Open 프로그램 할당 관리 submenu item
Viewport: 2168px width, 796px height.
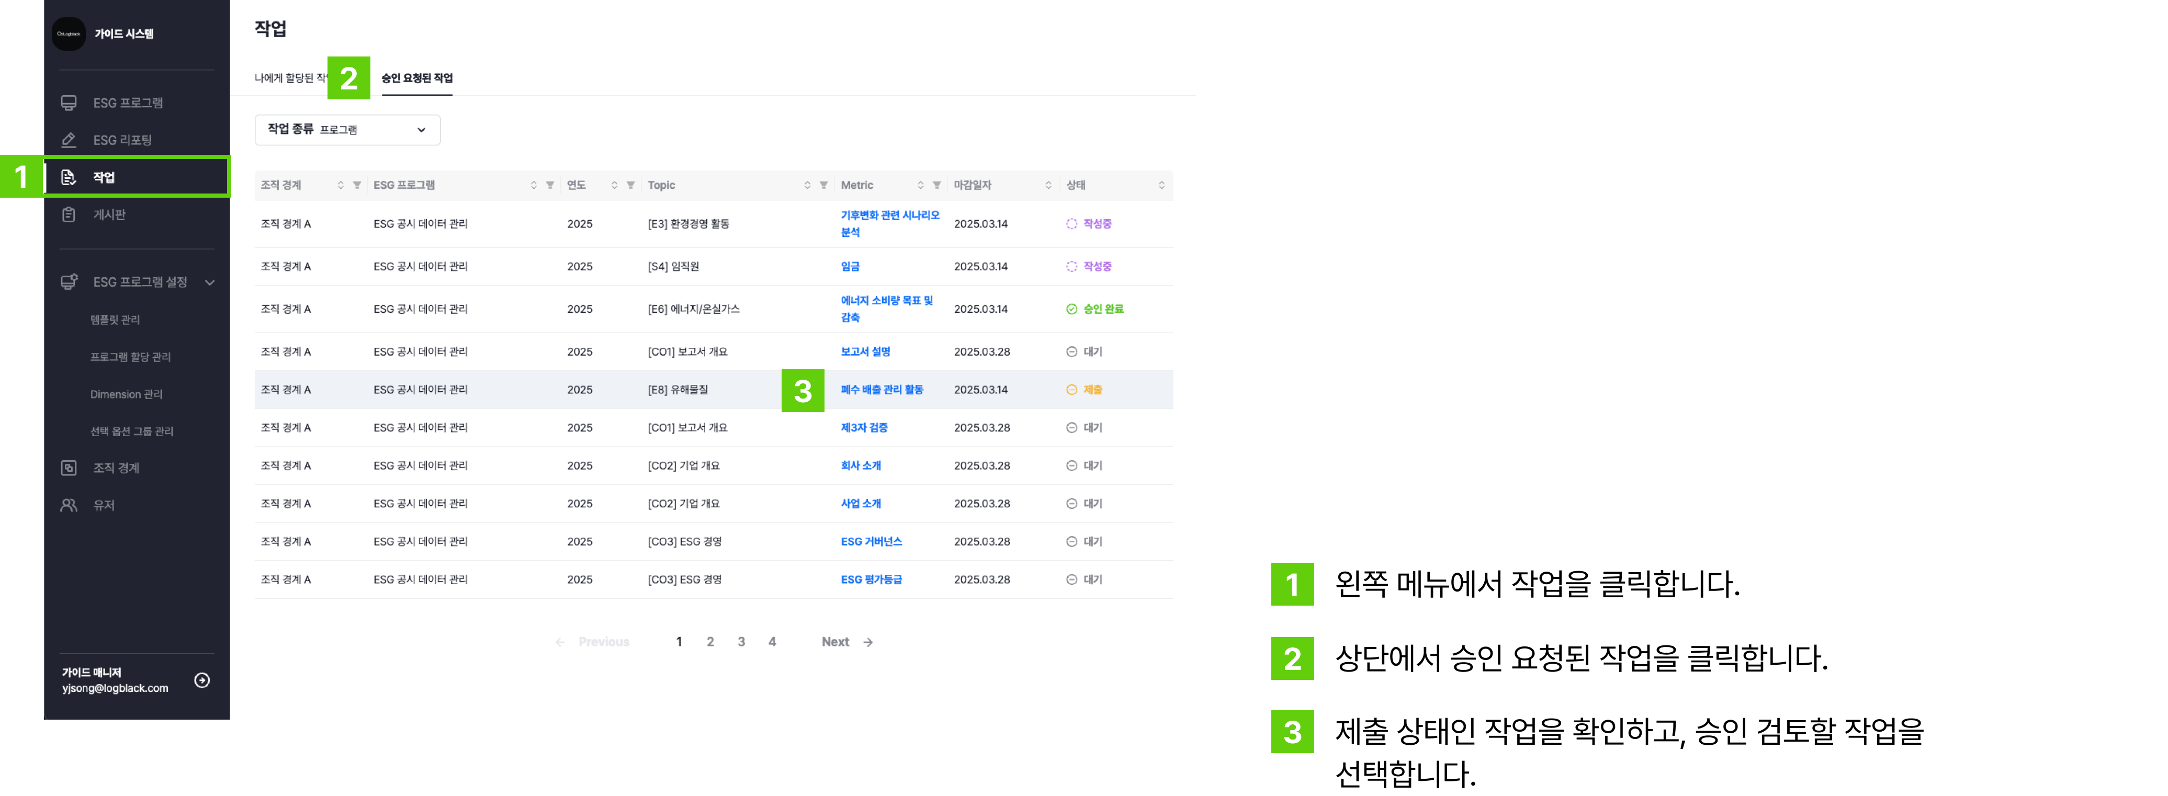coord(130,357)
